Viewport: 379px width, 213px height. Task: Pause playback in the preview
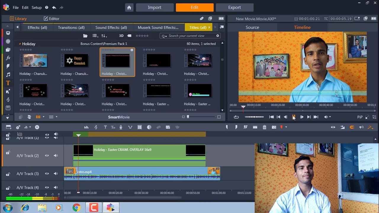click(293, 117)
